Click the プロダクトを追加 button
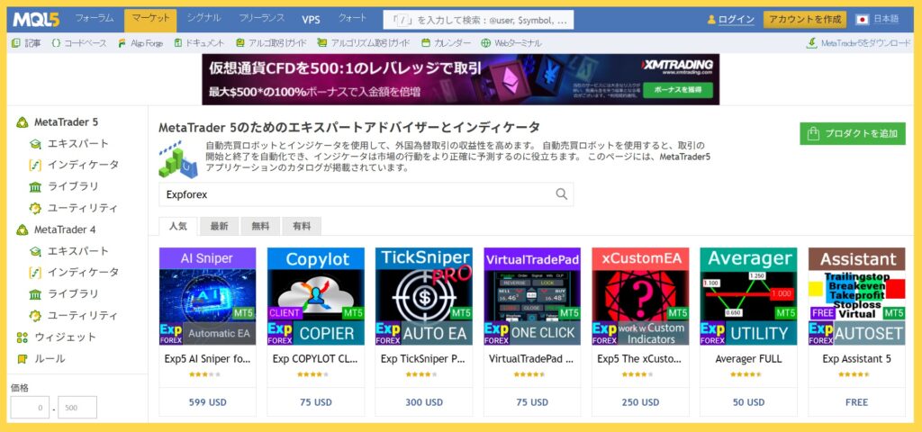Screen dimensions: 922x432 click(852, 133)
